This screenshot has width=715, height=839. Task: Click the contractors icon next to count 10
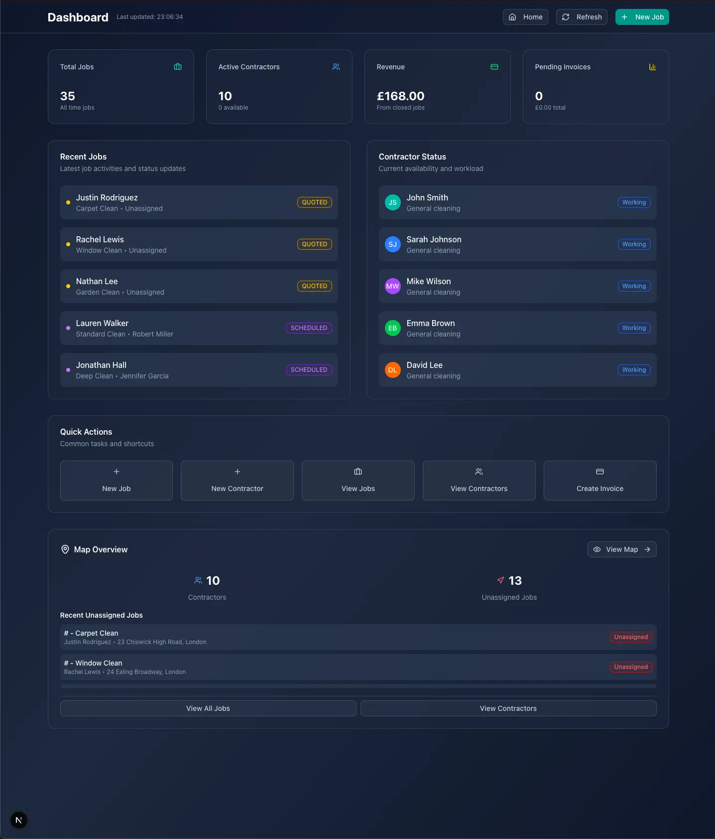198,580
